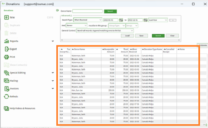Click the date cell 2022-05-30

coord(134,90)
